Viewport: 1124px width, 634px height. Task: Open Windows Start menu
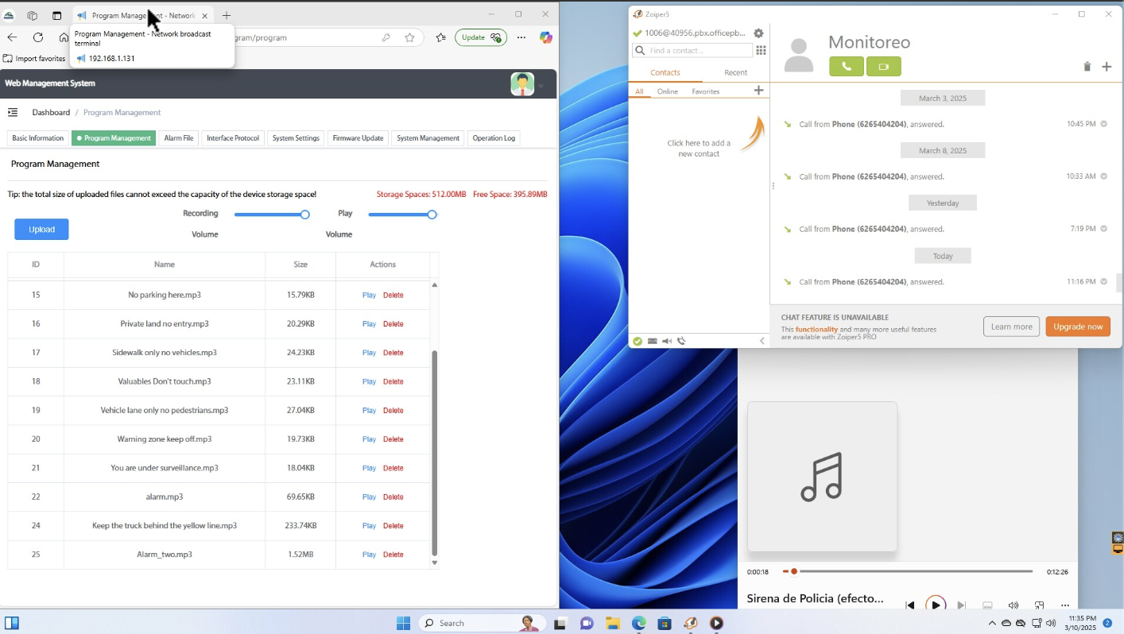pyautogui.click(x=403, y=623)
